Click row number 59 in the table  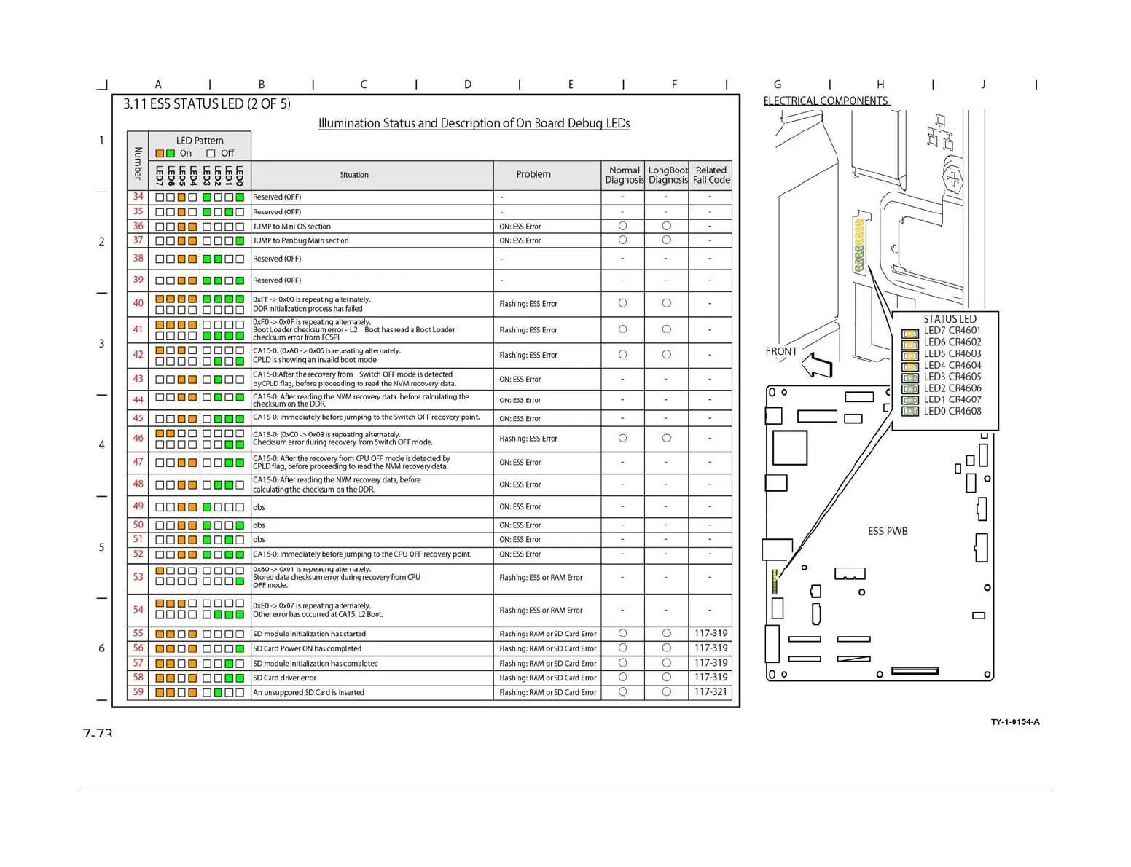tap(138, 692)
